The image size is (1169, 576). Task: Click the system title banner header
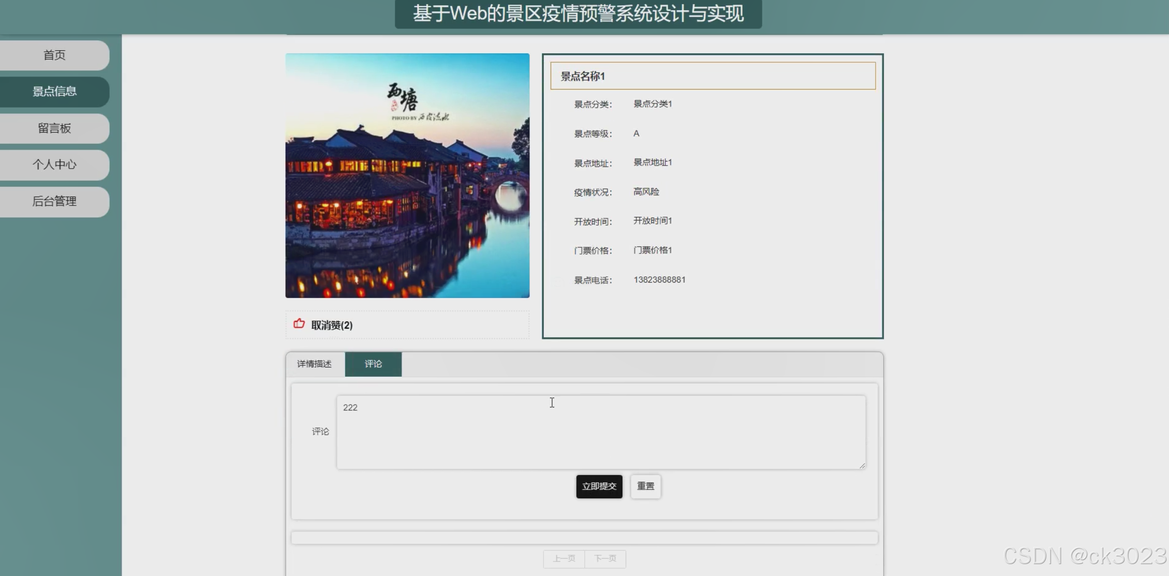tap(578, 14)
